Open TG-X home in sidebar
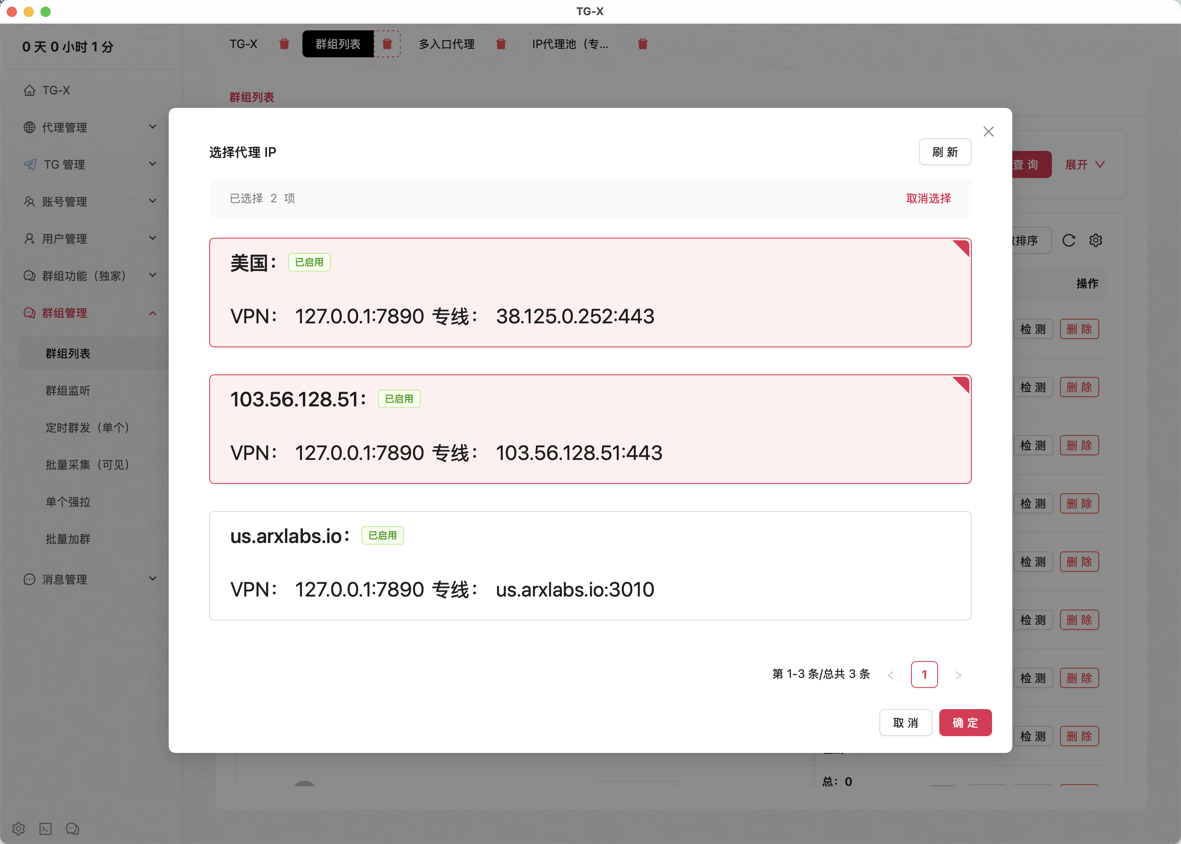Viewport: 1181px width, 844px height. (56, 90)
